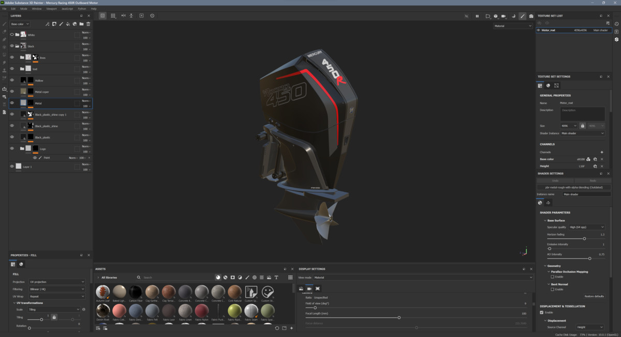
Task: Click the Add mask icon in Layers
Action: pos(54,24)
